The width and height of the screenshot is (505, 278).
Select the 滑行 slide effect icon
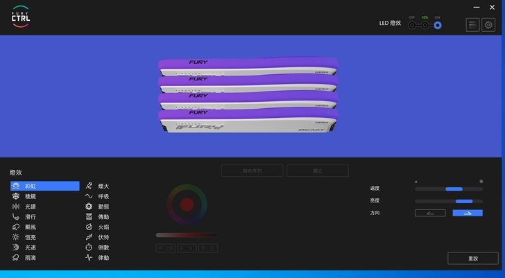pyautogui.click(x=15, y=217)
